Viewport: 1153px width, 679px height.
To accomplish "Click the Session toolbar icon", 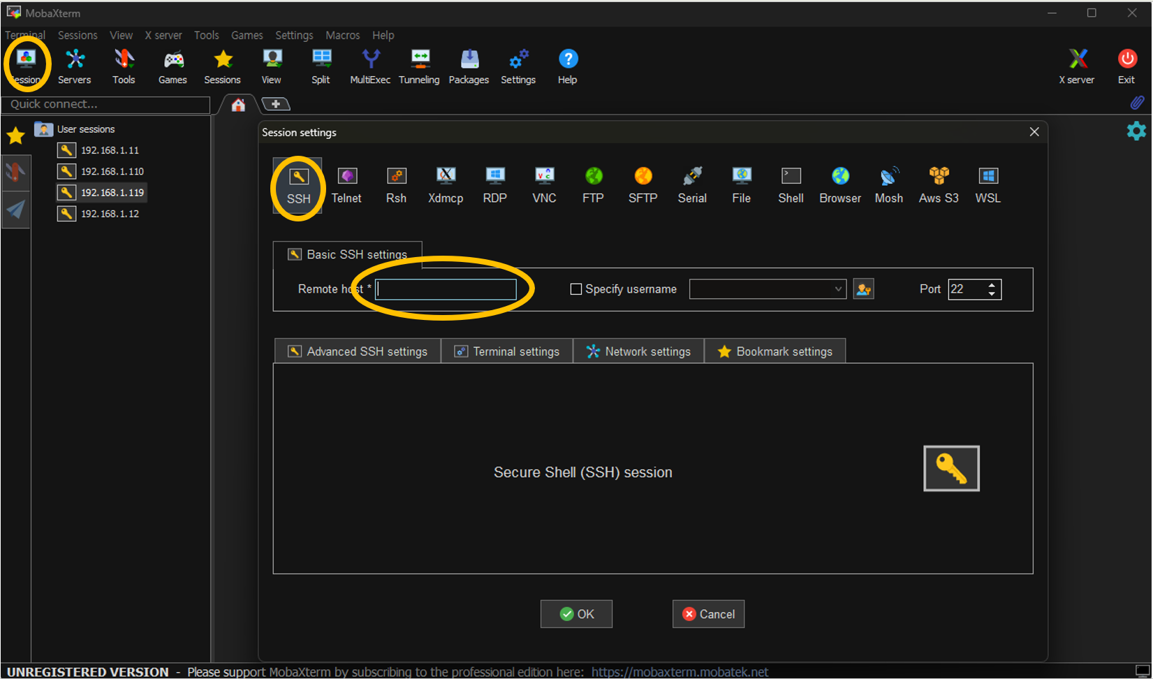I will (26, 67).
